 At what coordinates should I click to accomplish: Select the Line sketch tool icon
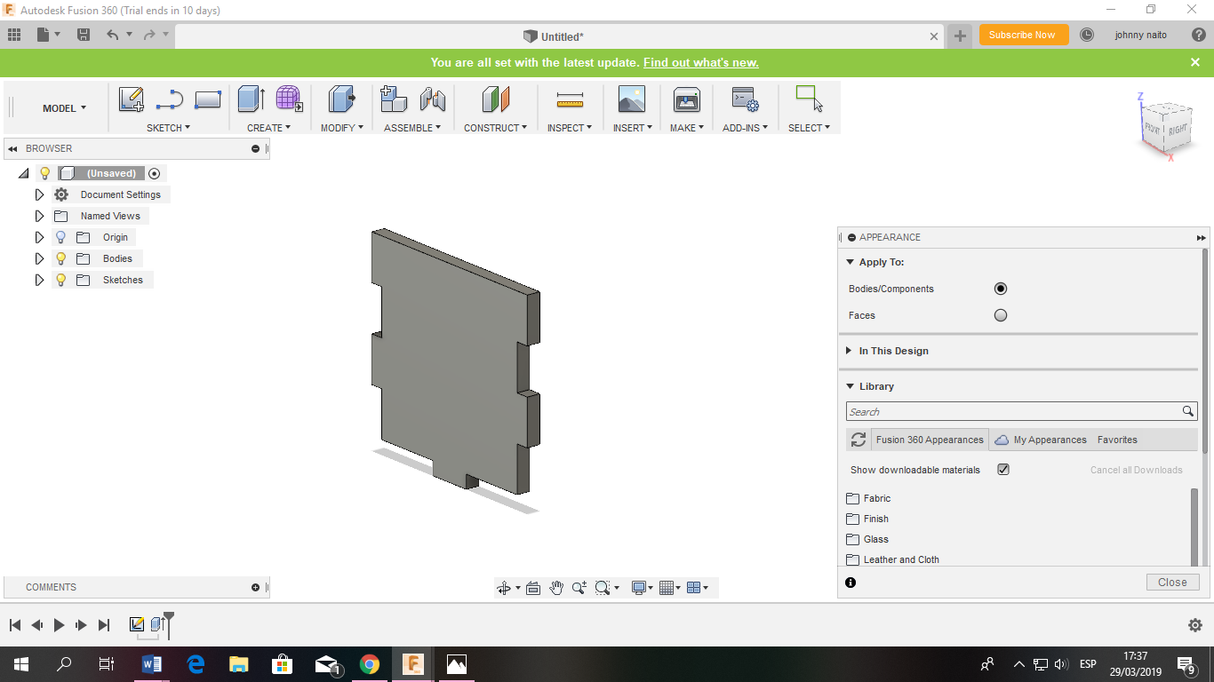coord(169,99)
